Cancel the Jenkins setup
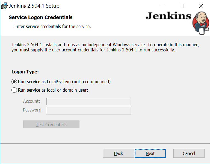 pyautogui.click(x=189, y=153)
